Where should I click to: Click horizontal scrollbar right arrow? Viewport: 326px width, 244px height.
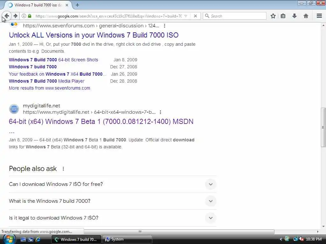317,232
